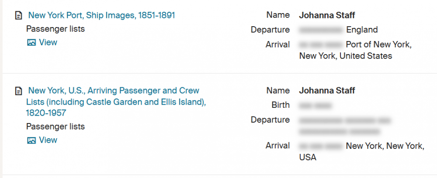Click 'New York, New York, USA' arrival text
Image resolution: width=437 pixels, height=178 pixels.
[x=385, y=146]
